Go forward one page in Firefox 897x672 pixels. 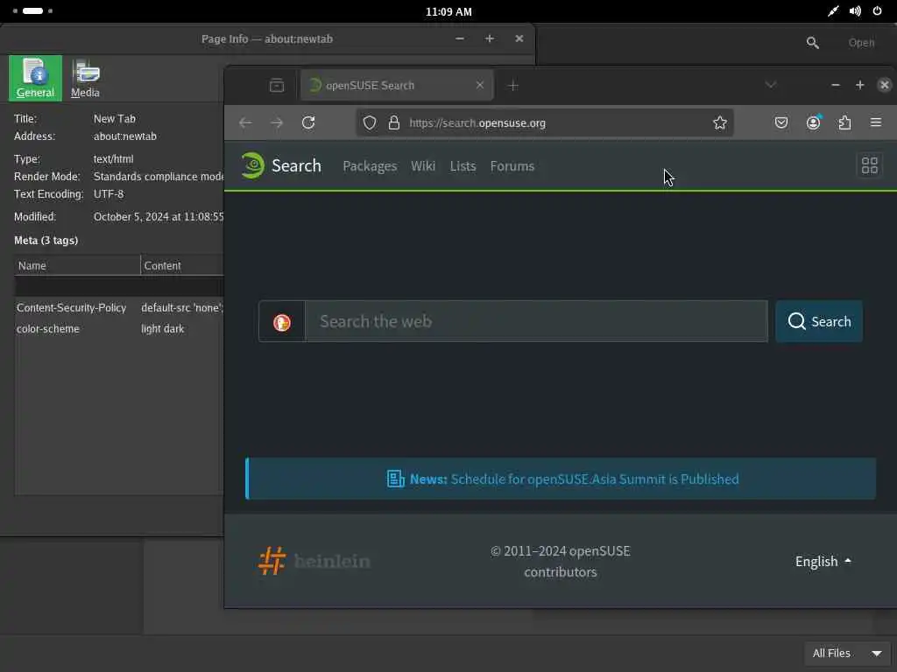click(x=277, y=122)
